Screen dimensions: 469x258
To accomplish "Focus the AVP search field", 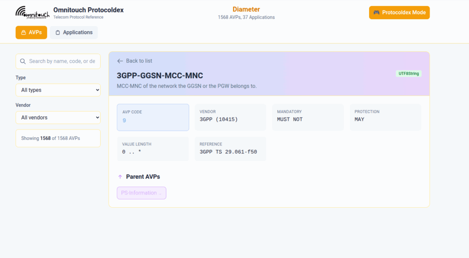I will coord(62,61).
